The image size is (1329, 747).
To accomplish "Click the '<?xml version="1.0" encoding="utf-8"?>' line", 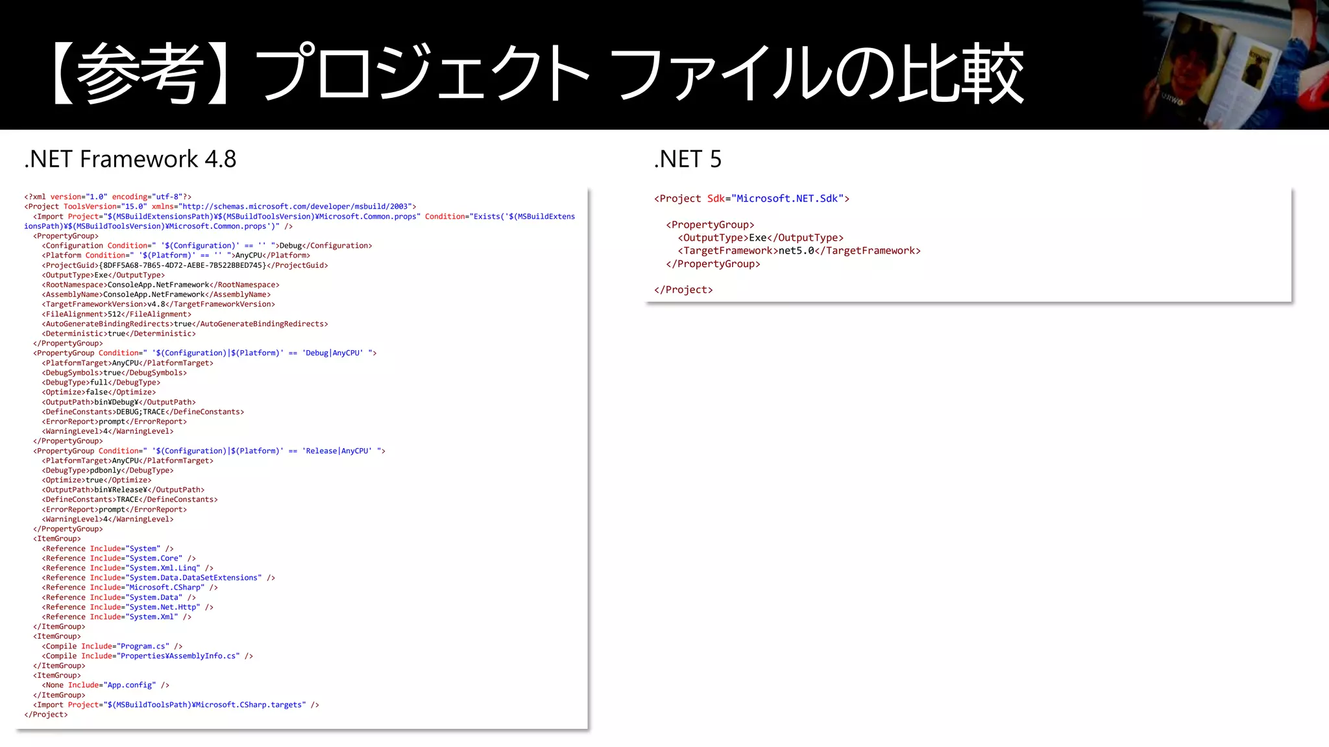I will pyautogui.click(x=108, y=196).
